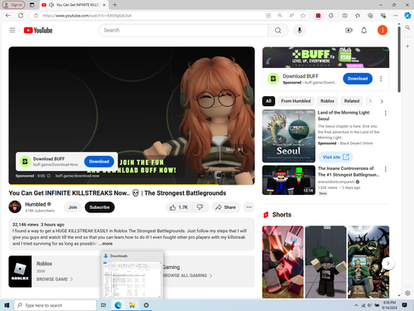414x311 pixels.
Task: Open sidebar settings gear
Action: click(x=407, y=293)
